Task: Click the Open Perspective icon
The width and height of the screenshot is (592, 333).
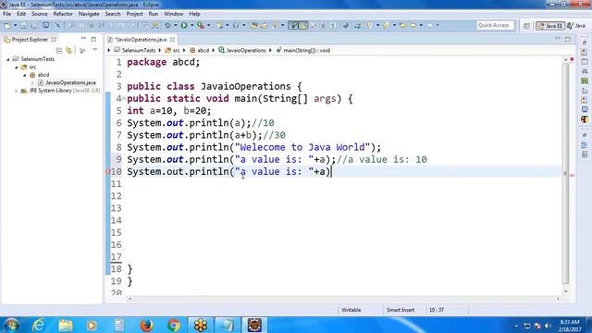Action: pos(526,26)
